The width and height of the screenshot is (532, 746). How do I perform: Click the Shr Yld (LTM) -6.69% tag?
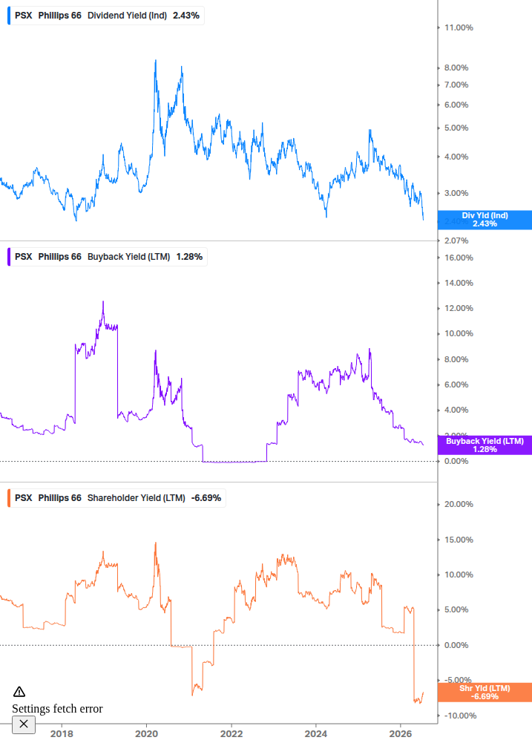click(x=485, y=693)
